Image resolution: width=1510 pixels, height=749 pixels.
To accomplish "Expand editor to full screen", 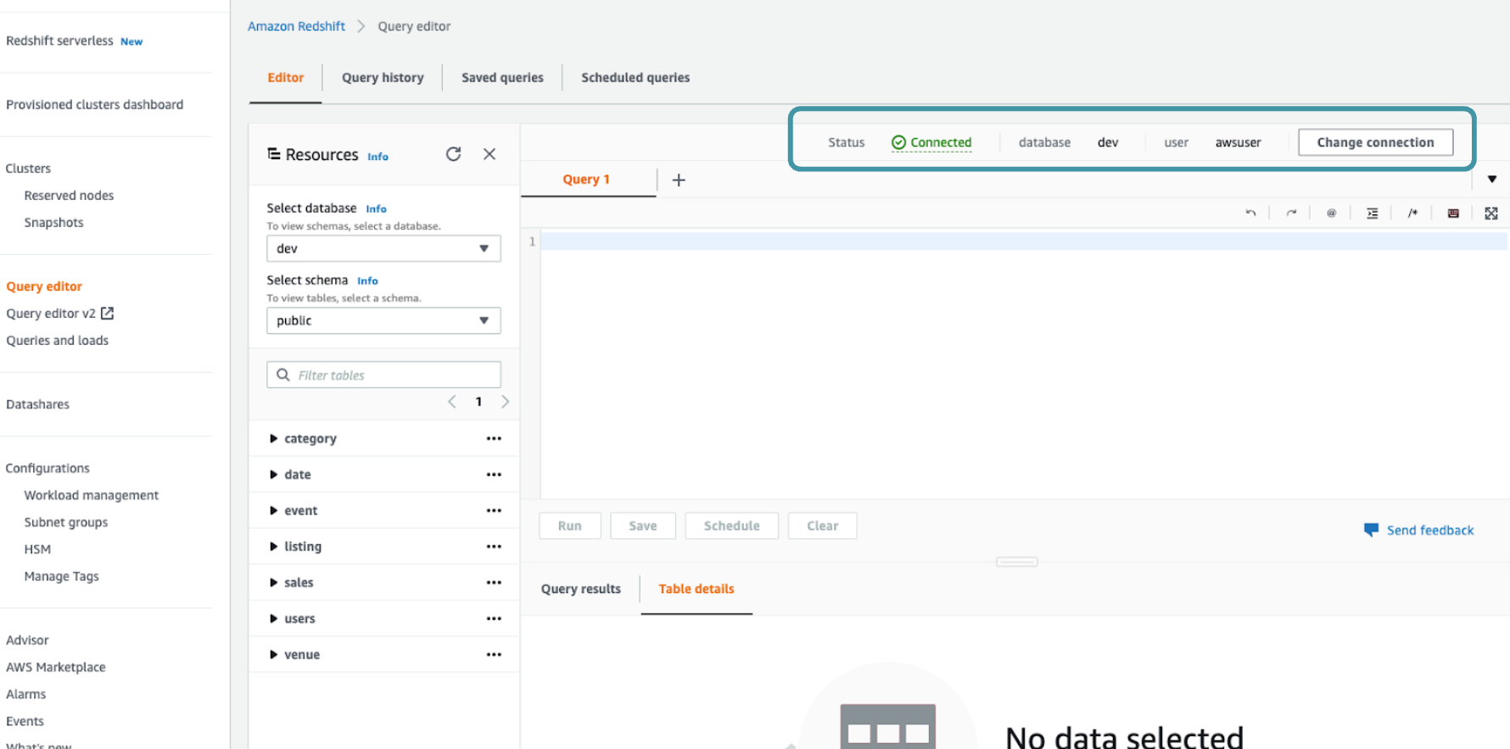I will (x=1491, y=213).
